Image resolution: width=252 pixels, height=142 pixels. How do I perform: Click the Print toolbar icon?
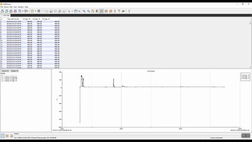64,11
